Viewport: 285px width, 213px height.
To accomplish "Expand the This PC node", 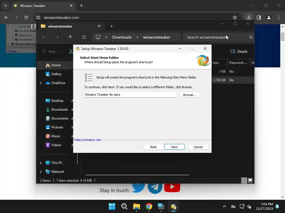I will coord(41,163).
